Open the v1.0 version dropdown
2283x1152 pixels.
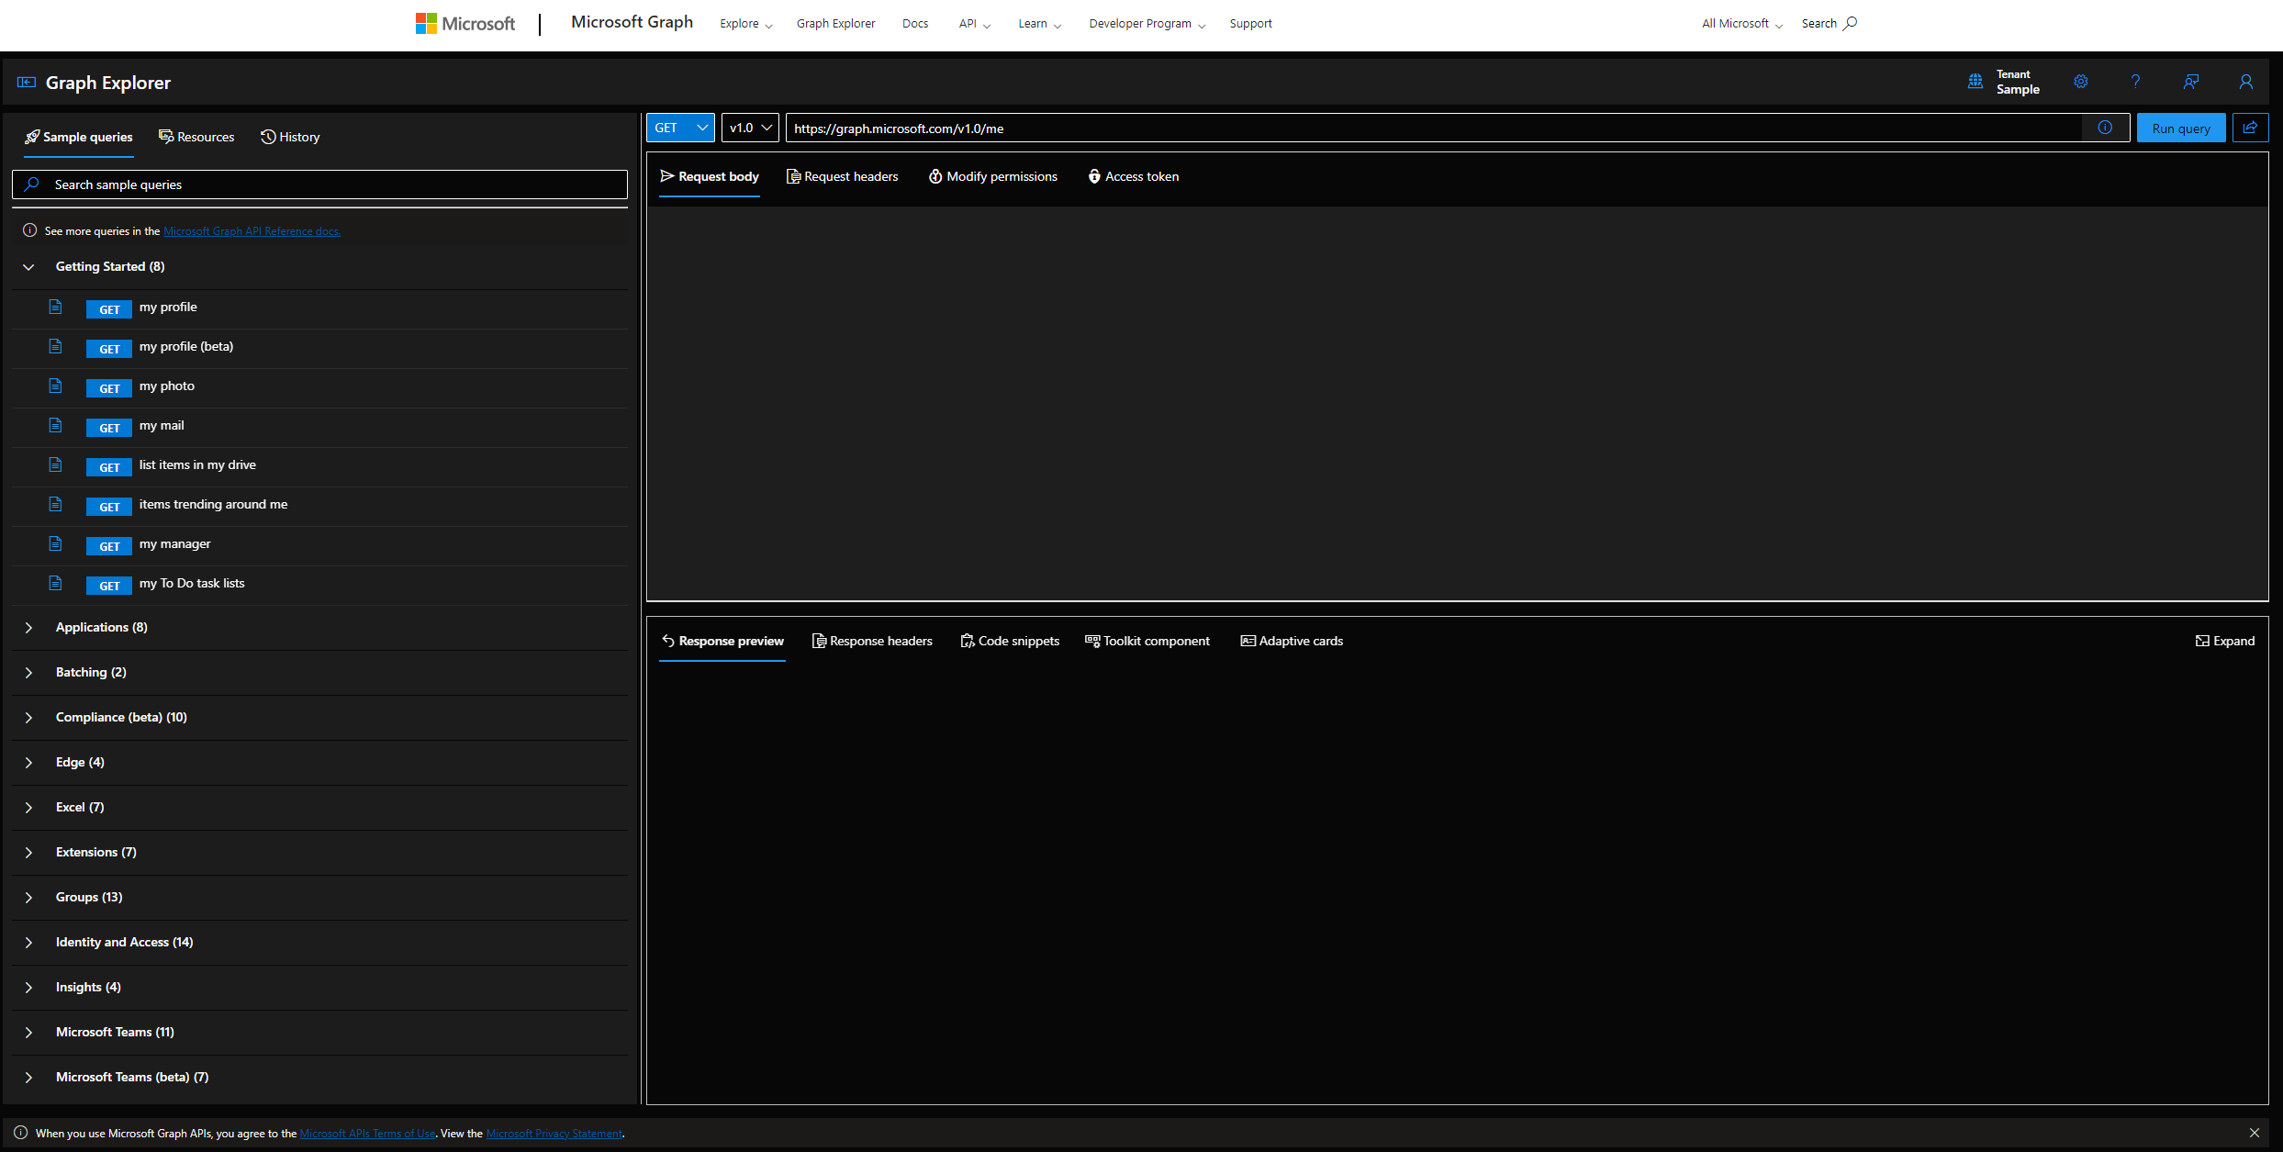[750, 128]
